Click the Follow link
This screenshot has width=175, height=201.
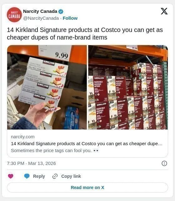(x=70, y=18)
